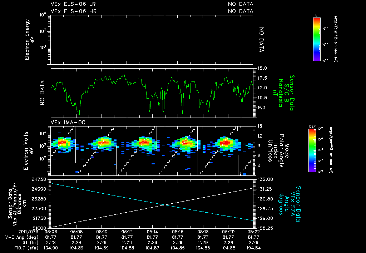This screenshot has height=253, width=366.
Task: Click the F10.7 value '104.88'
Action: (x=127, y=248)
